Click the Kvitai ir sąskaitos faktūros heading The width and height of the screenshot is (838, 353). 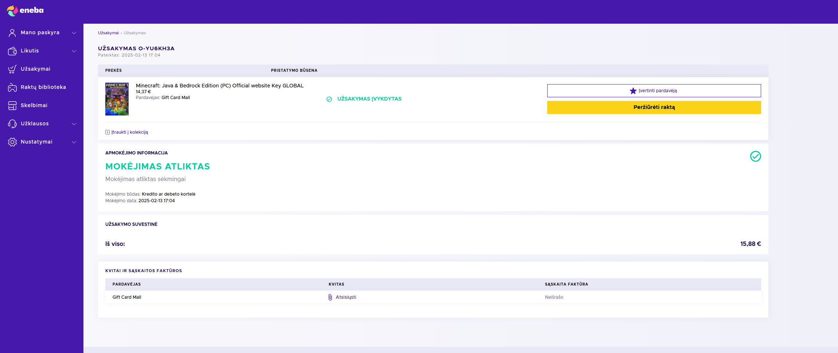pos(144,271)
